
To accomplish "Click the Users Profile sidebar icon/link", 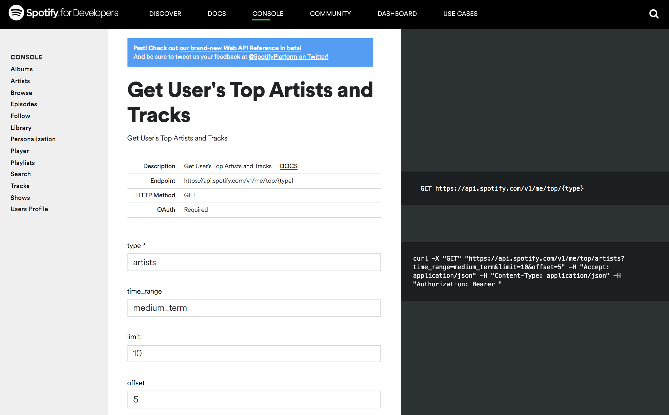I will point(29,209).
